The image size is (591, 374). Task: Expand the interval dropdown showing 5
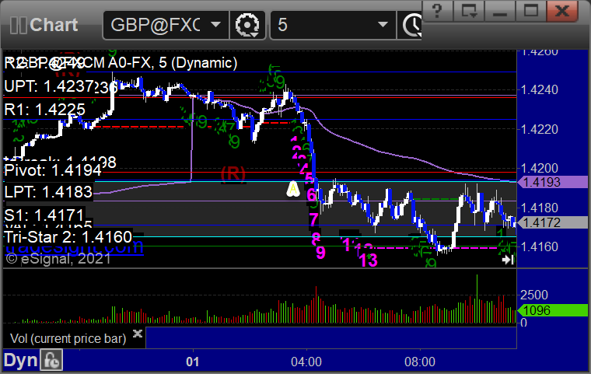coord(383,25)
